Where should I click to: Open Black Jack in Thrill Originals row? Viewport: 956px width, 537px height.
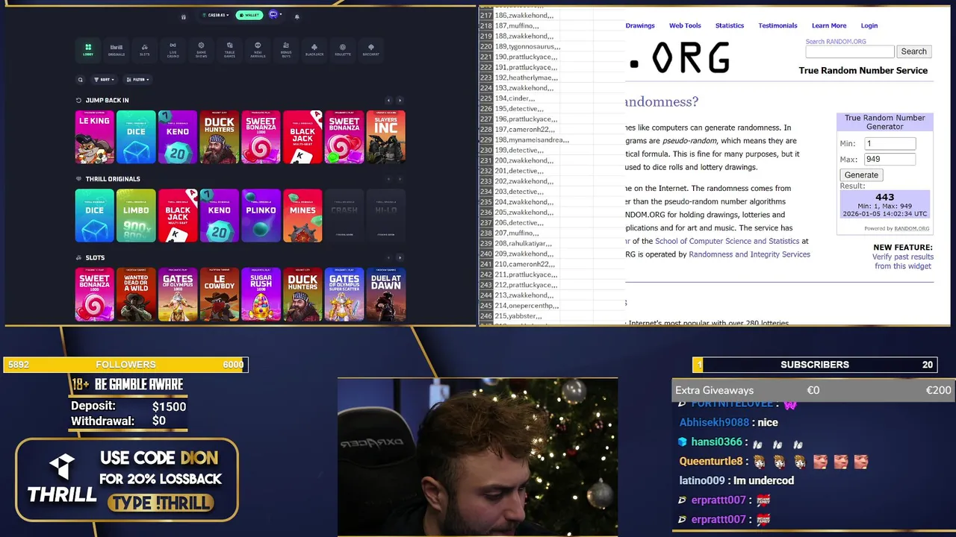point(178,216)
